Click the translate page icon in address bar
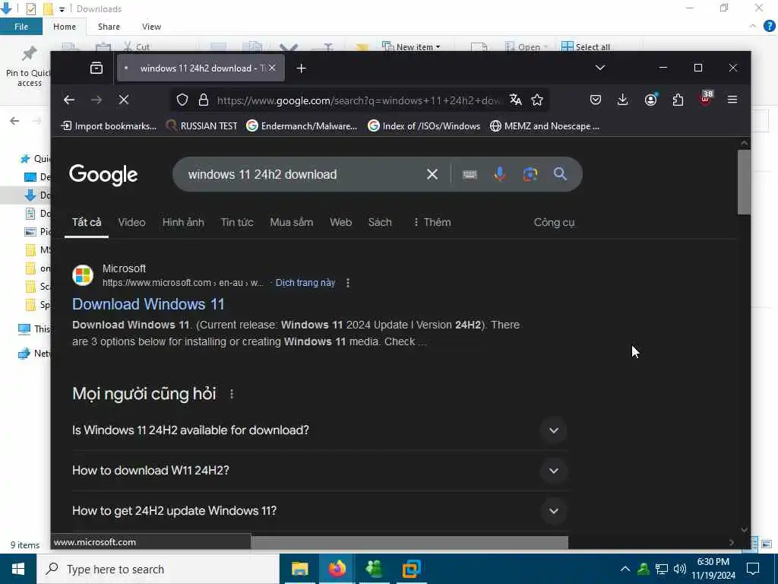778x584 pixels. click(516, 100)
